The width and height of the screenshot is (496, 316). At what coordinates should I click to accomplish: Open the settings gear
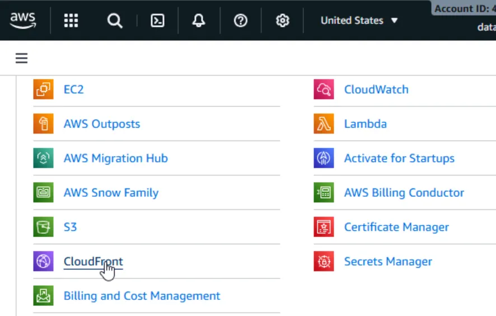coord(283,21)
